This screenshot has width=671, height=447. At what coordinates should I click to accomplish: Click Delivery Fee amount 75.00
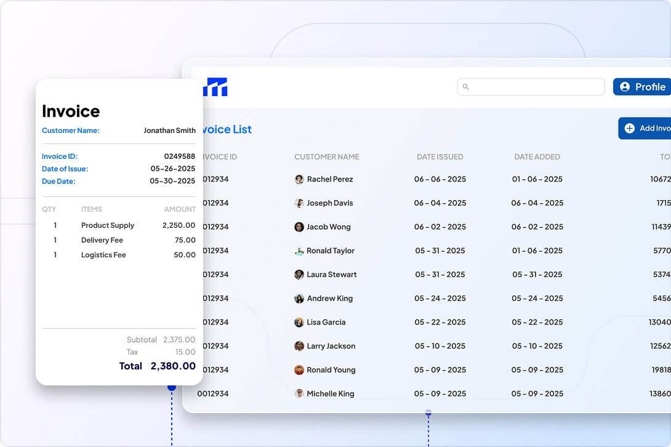[185, 240]
